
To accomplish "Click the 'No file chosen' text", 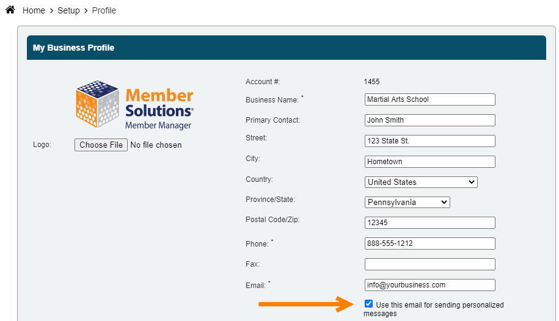I will coord(156,145).
